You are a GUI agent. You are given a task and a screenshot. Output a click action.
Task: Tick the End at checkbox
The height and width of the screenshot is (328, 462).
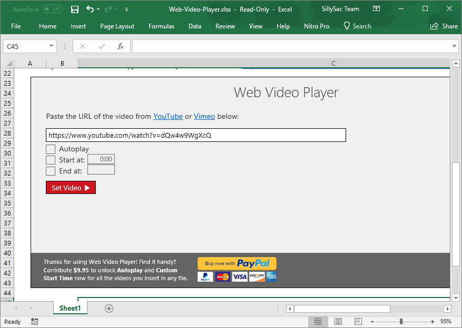pyautogui.click(x=51, y=171)
